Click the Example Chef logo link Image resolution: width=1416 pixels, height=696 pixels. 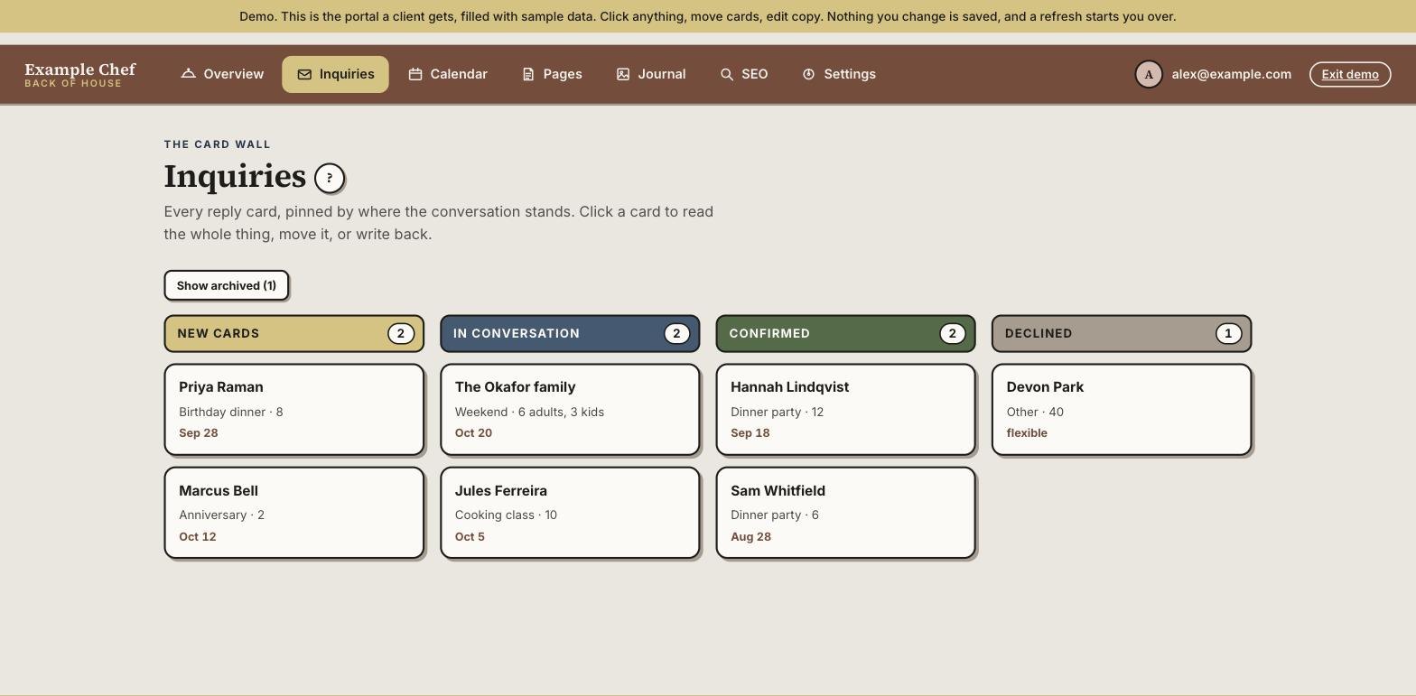tap(80, 75)
